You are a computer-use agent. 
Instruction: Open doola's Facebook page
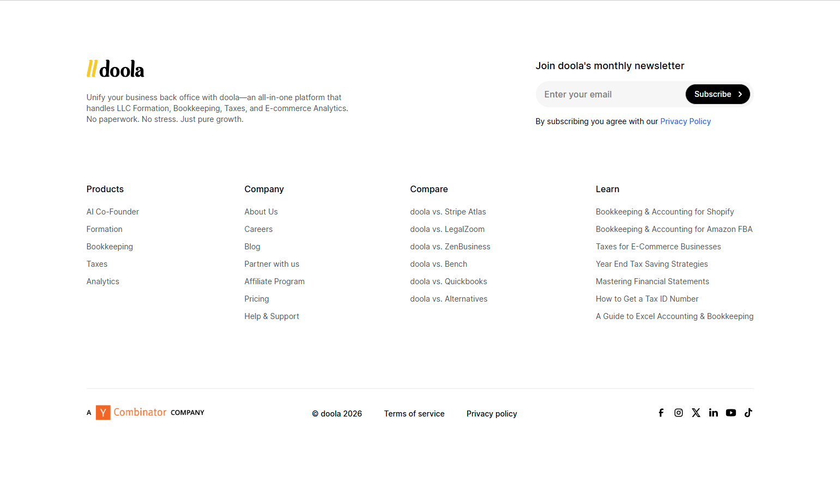pos(661,413)
